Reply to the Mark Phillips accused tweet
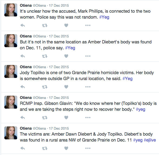 (x=22, y=25)
